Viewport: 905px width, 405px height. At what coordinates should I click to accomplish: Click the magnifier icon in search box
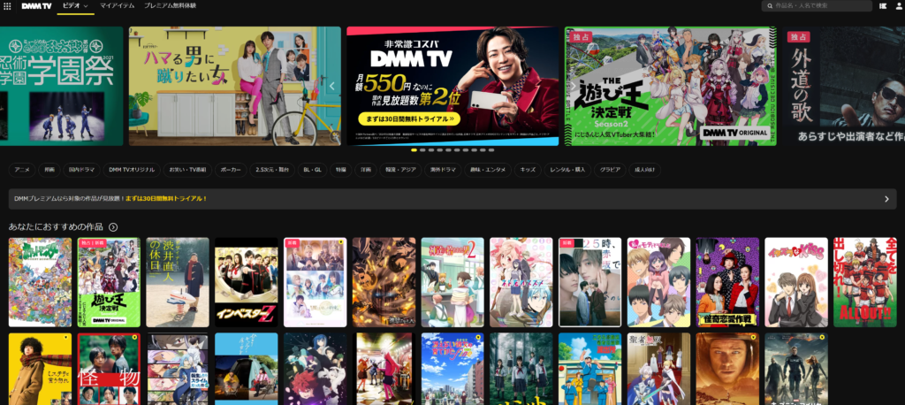coord(770,6)
